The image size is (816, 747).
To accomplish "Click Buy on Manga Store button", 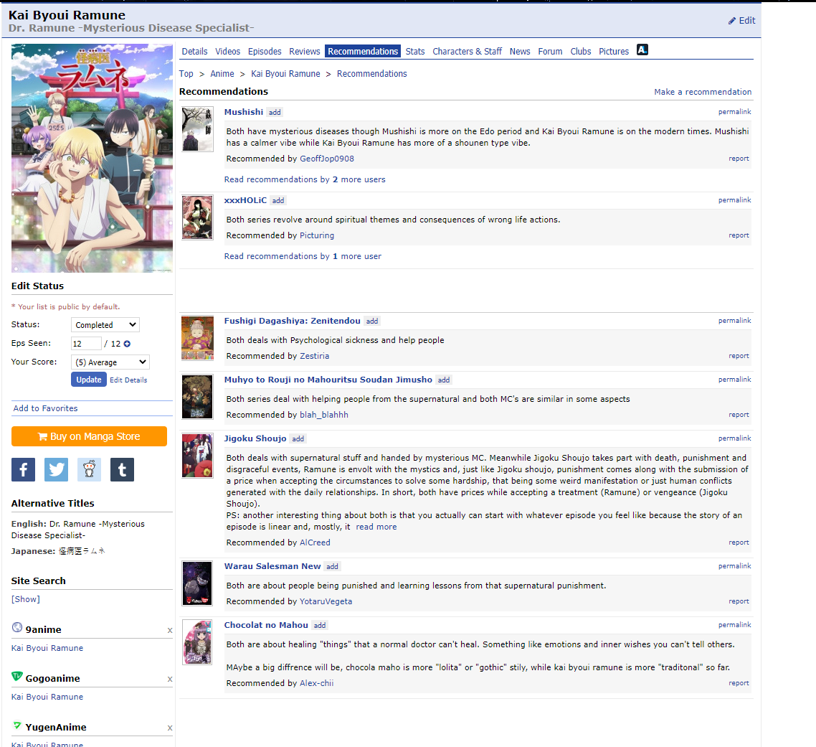I will pyautogui.click(x=89, y=436).
